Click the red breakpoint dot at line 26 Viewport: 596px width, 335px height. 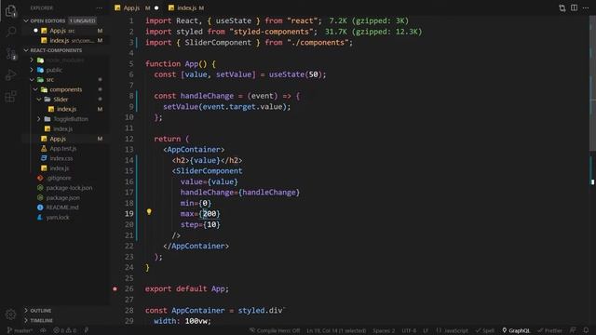(x=115, y=288)
